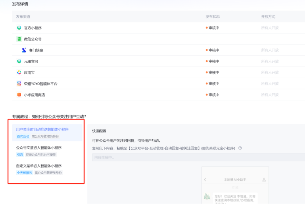Click the 微信公众号 green icon
The width and height of the screenshot is (305, 204).
point(19,39)
